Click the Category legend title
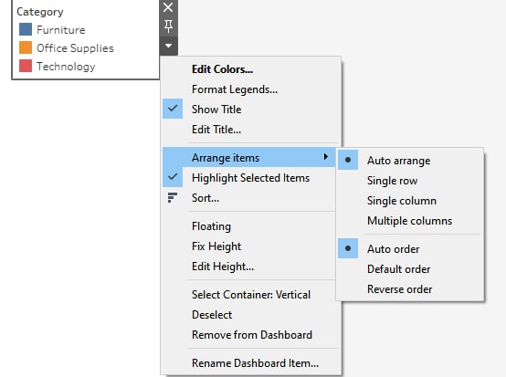This screenshot has width=506, height=377. (40, 12)
